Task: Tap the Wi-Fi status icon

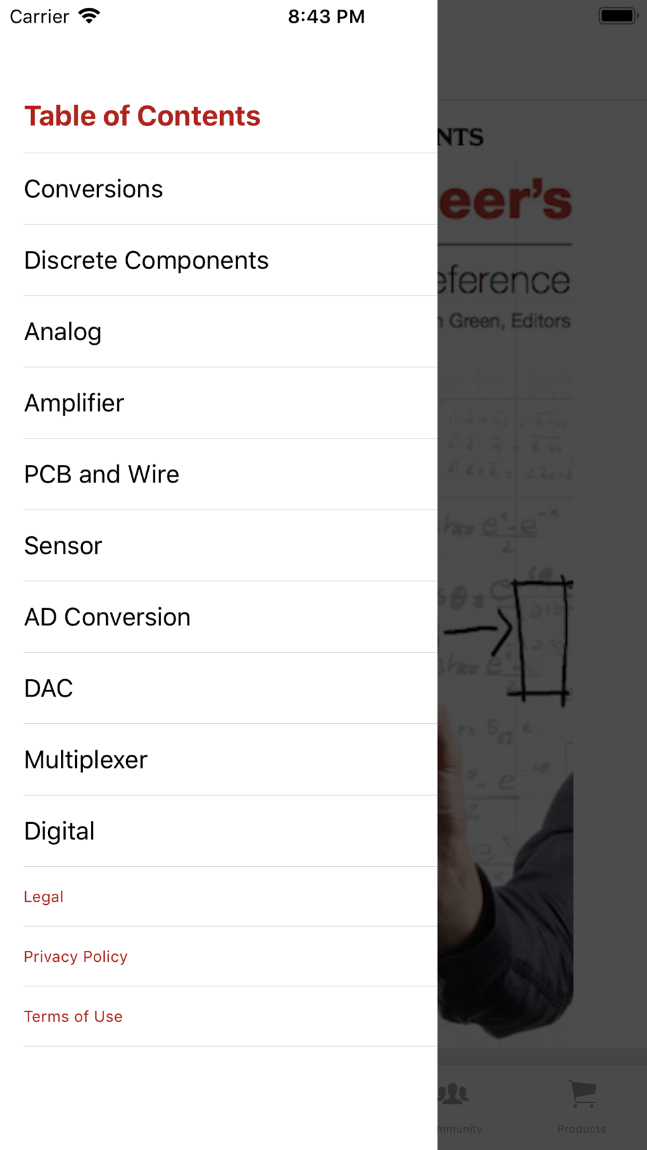Action: [x=89, y=16]
